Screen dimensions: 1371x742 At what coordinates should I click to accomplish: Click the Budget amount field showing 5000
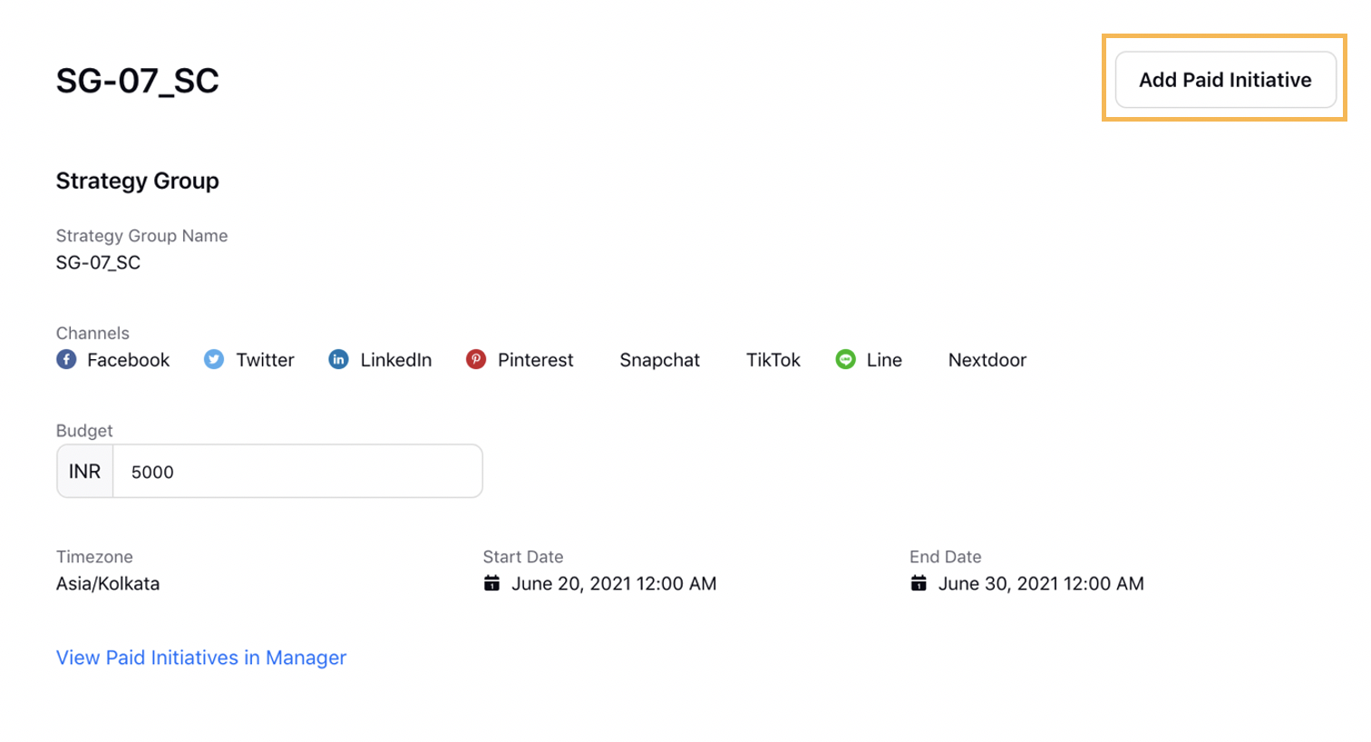tap(297, 471)
